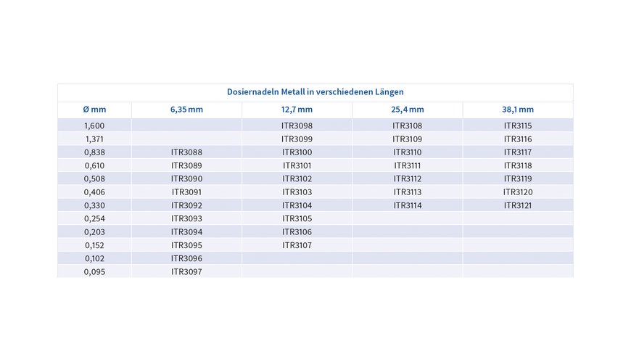Select the diameter value 1,600

point(94,126)
